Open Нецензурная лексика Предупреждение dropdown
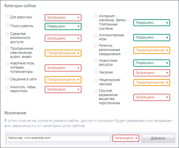Screen dimensions: 179x148 click(x=152, y=82)
